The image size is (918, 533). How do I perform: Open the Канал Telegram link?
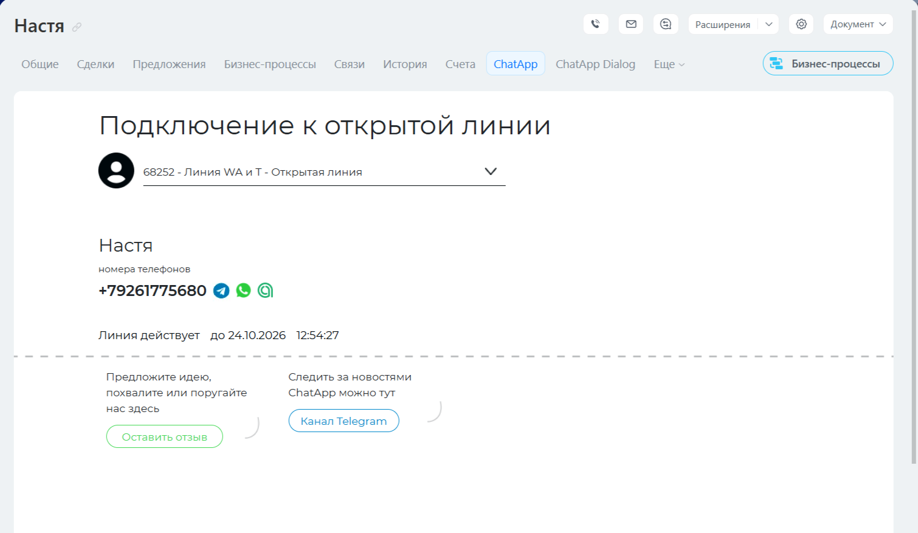coord(343,421)
